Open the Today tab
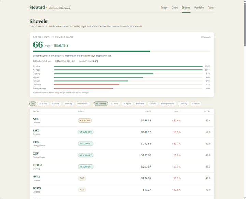Viewport: 246px width, 199px height. [164, 8]
